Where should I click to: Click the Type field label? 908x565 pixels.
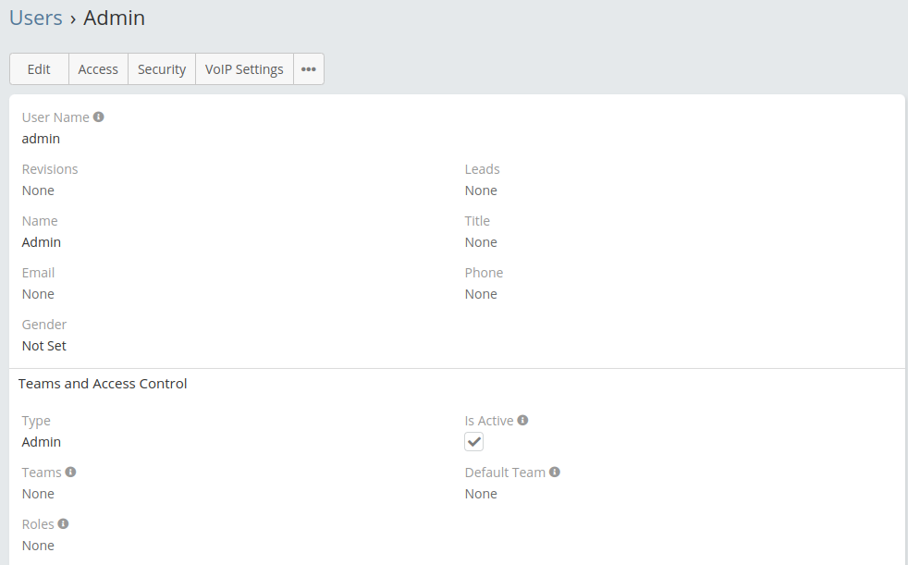click(x=36, y=421)
